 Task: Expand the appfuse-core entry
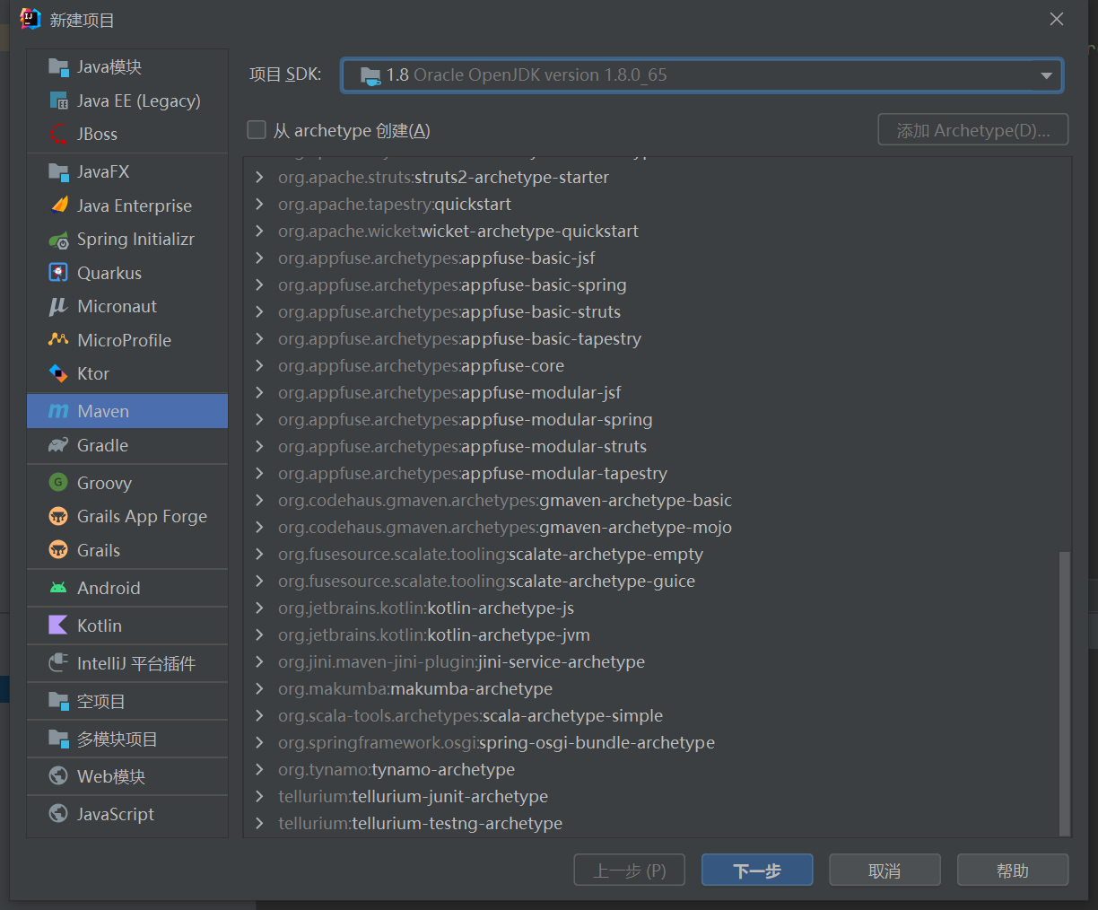[x=259, y=366]
